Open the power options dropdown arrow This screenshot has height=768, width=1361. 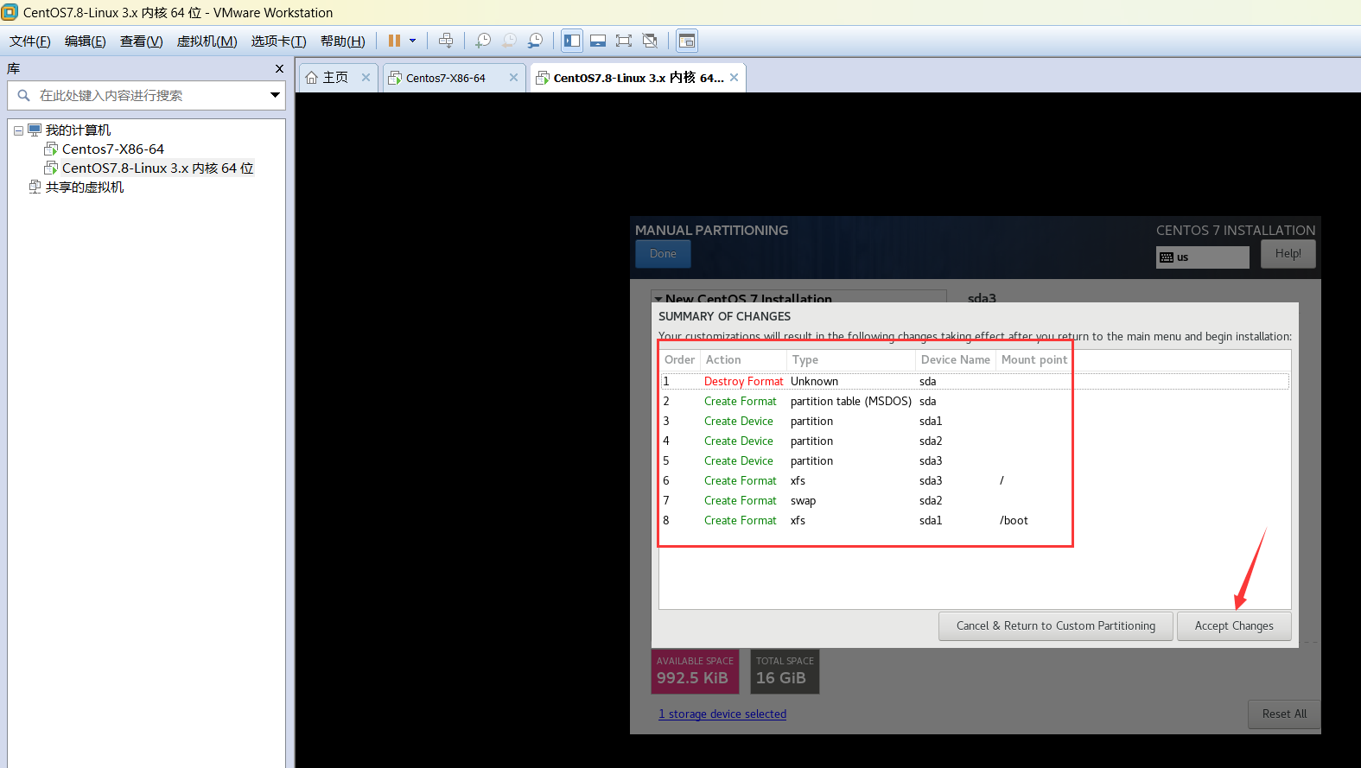(412, 41)
